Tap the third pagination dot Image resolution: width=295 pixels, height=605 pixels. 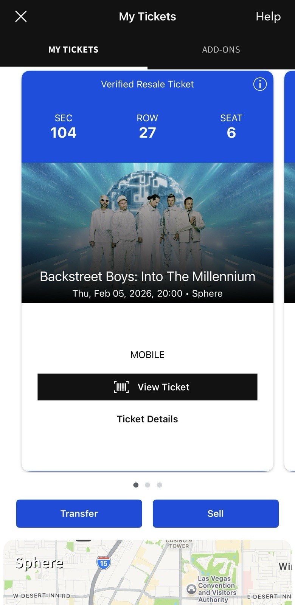tap(159, 485)
